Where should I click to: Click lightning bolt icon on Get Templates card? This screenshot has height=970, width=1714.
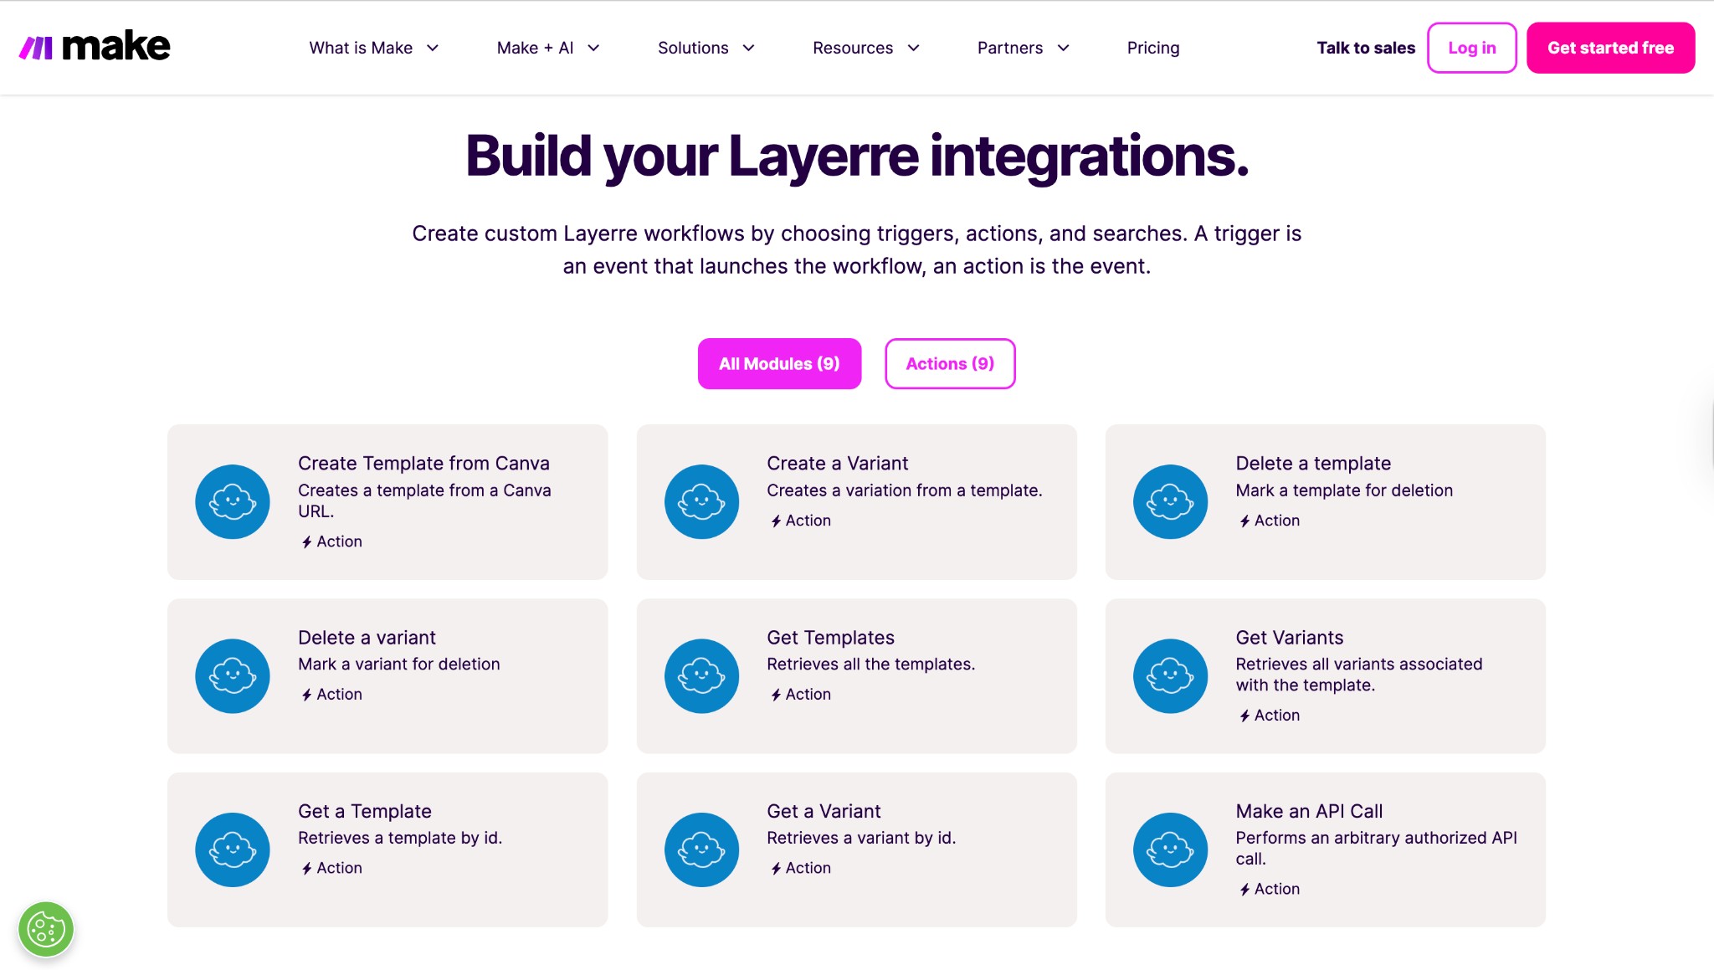coord(776,695)
